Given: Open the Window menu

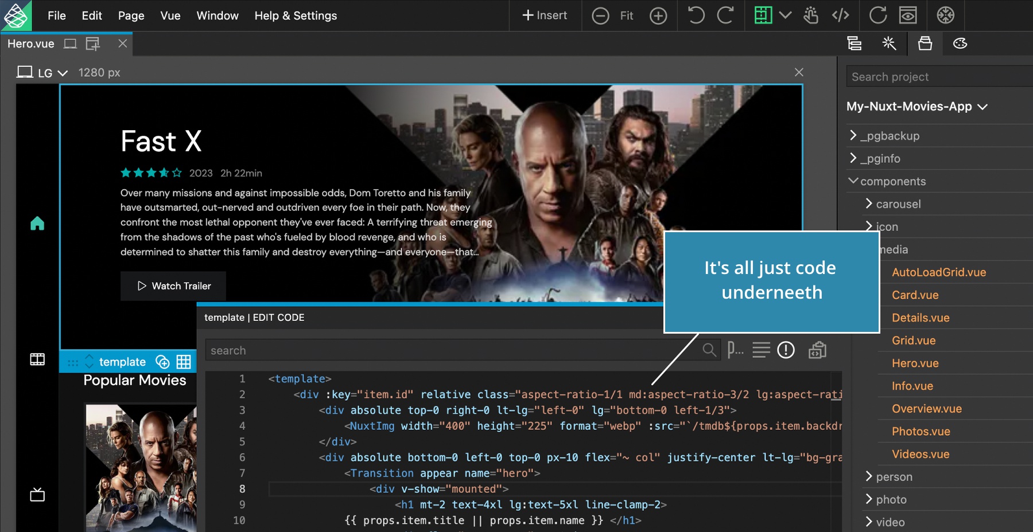Looking at the screenshot, I should (218, 15).
